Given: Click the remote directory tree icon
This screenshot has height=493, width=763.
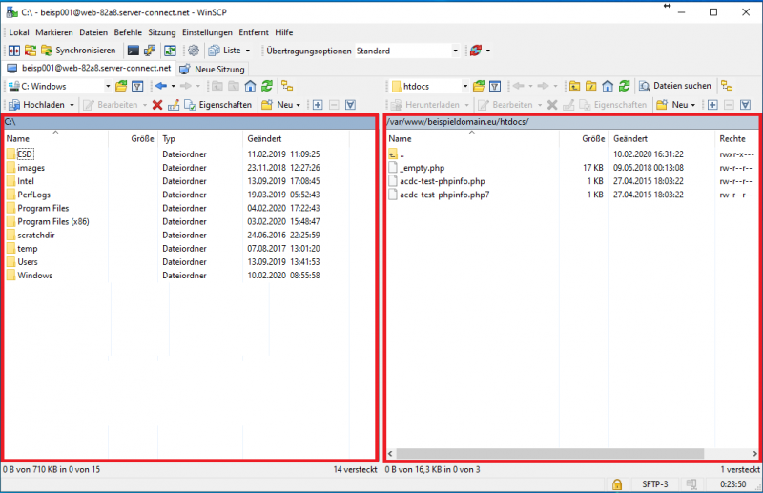Looking at the screenshot, I should 727,86.
